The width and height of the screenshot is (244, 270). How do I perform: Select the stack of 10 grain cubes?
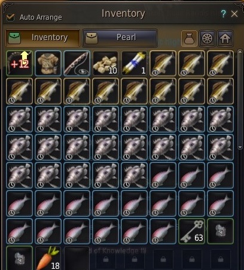tap(105, 63)
